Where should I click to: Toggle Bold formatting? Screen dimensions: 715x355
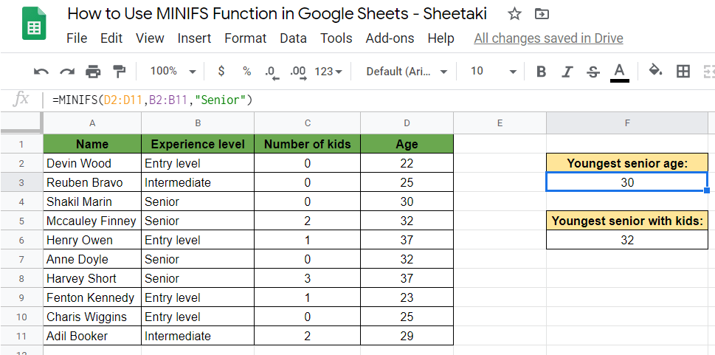point(542,72)
